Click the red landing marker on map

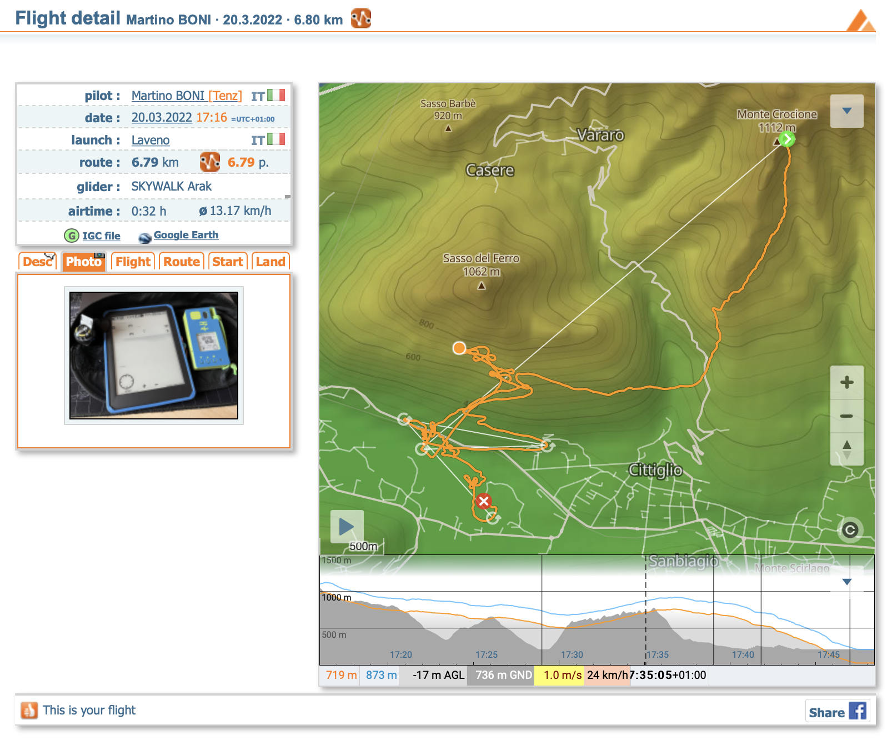484,501
